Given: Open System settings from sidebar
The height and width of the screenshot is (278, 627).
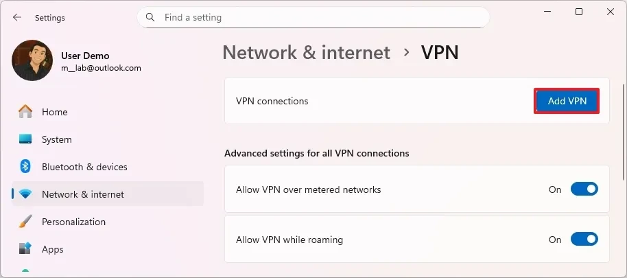Looking at the screenshot, I should point(56,139).
